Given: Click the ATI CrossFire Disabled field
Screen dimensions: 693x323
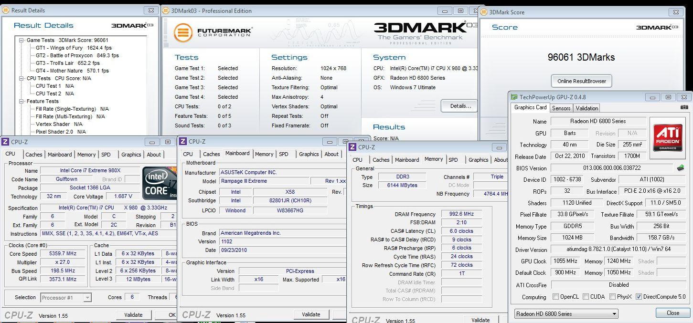Looking at the screenshot, I should click(x=619, y=285).
